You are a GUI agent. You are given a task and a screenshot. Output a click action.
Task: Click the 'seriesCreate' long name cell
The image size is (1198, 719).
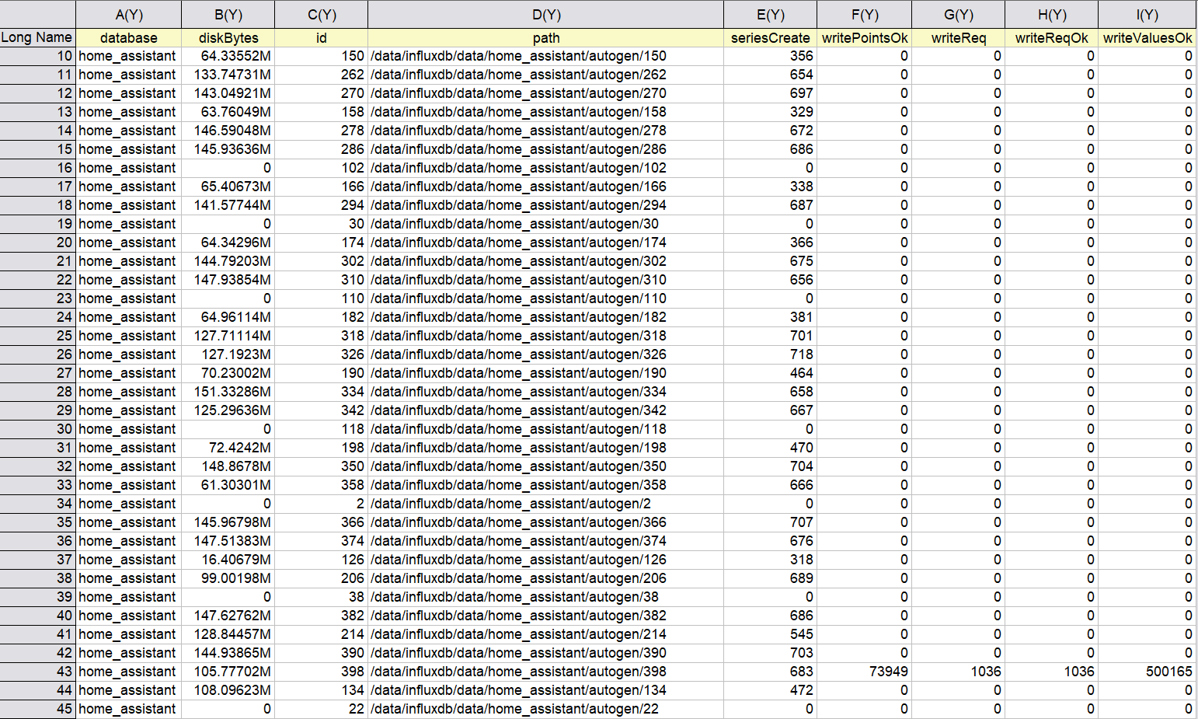pos(770,38)
